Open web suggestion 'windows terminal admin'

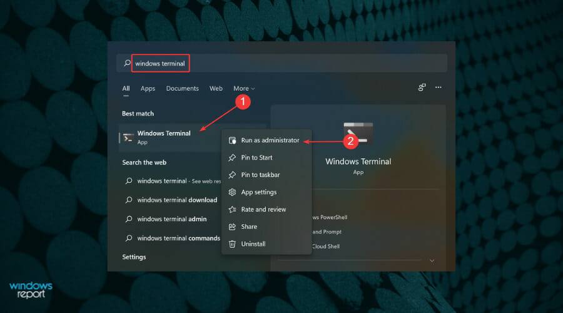(x=171, y=219)
